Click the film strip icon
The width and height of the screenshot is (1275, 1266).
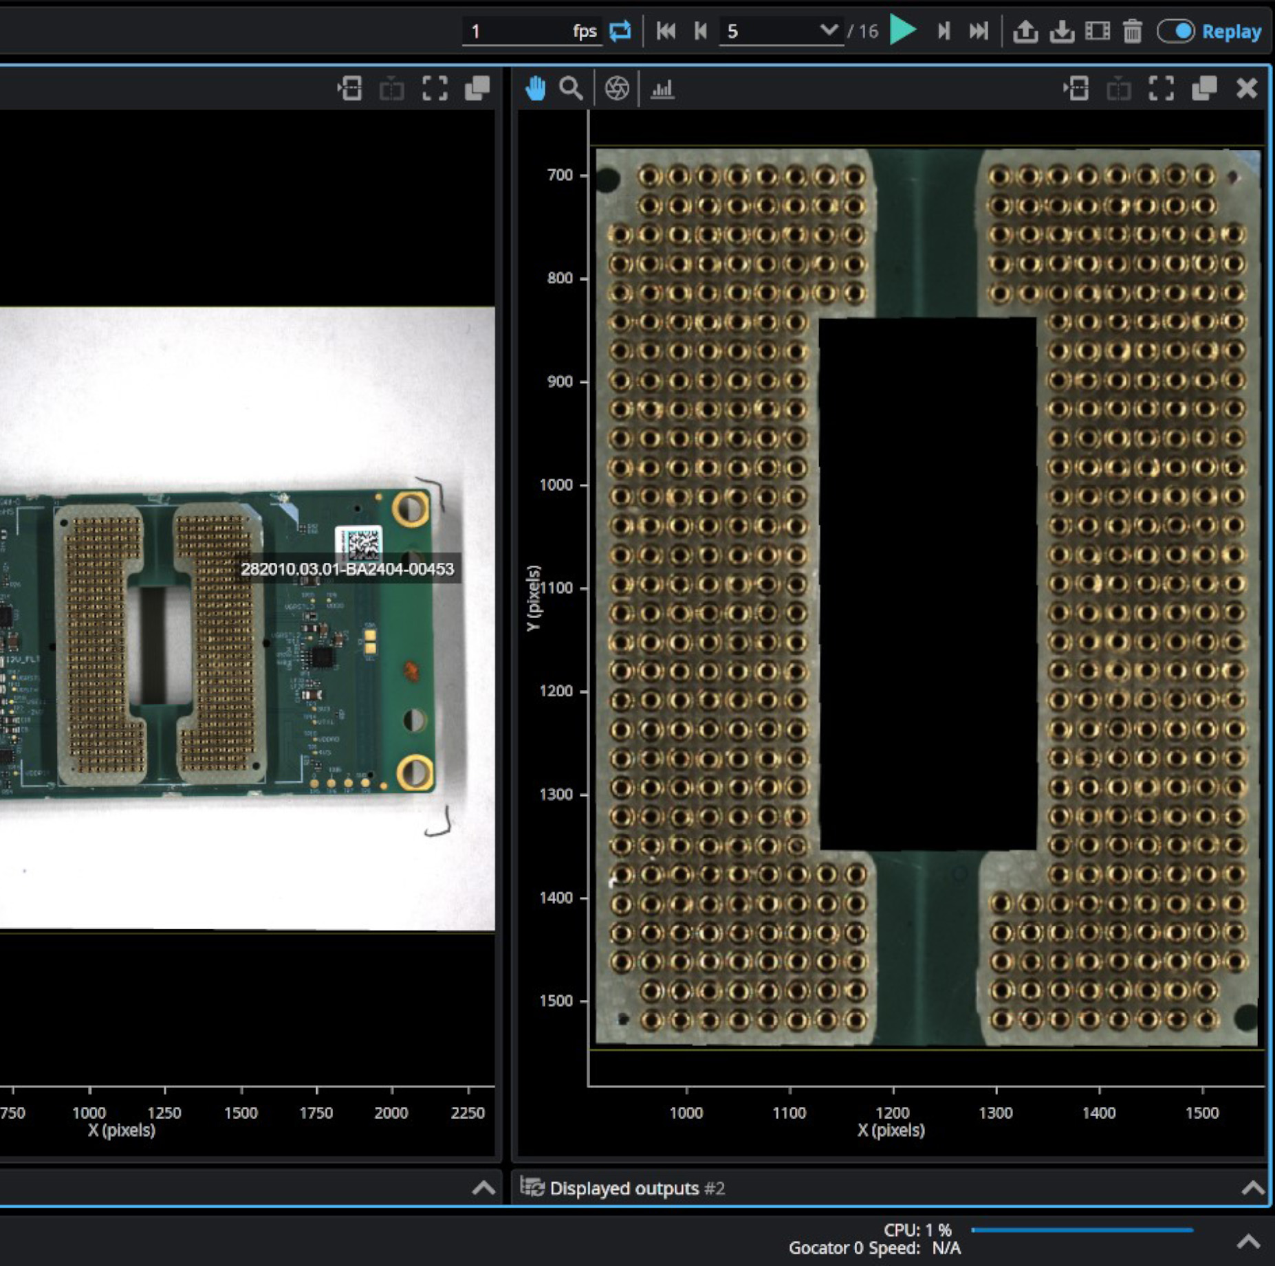pos(1098,31)
